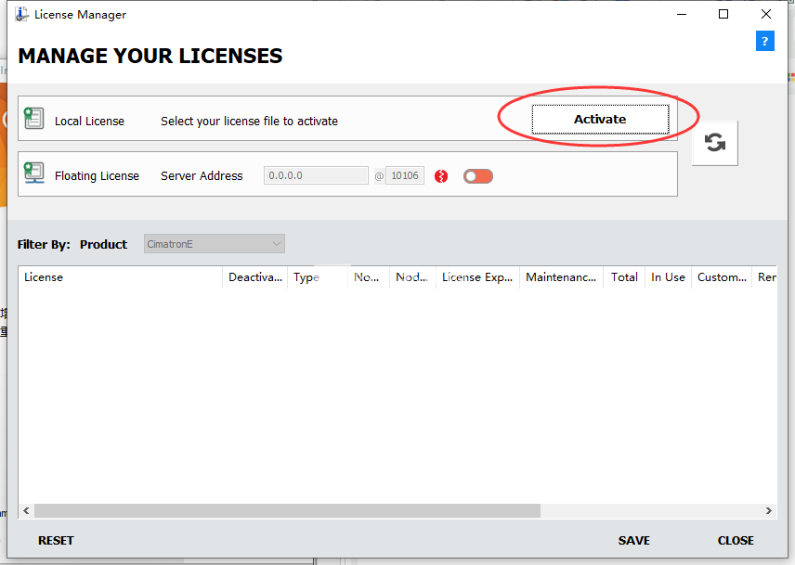The image size is (795, 565).
Task: Click the red server connection status icon
Action: (x=441, y=176)
